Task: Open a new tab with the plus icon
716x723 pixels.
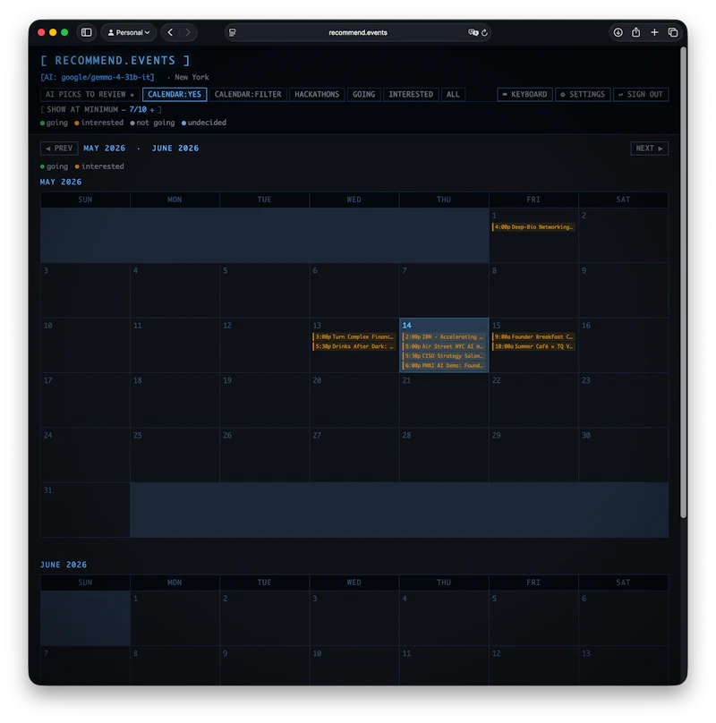Action: 654,32
